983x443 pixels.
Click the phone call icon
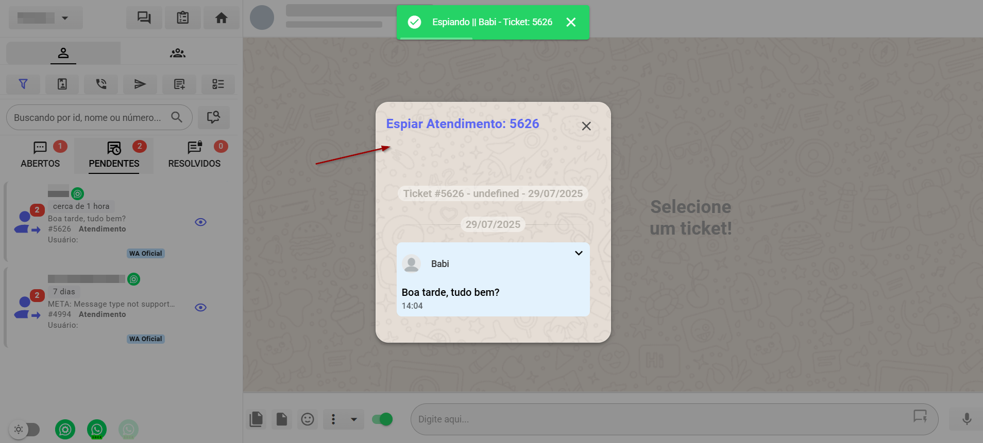(x=101, y=84)
